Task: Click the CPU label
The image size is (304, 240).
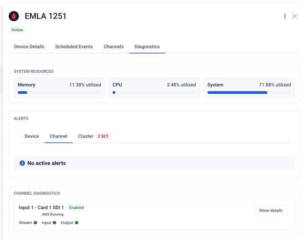Action: click(x=117, y=85)
